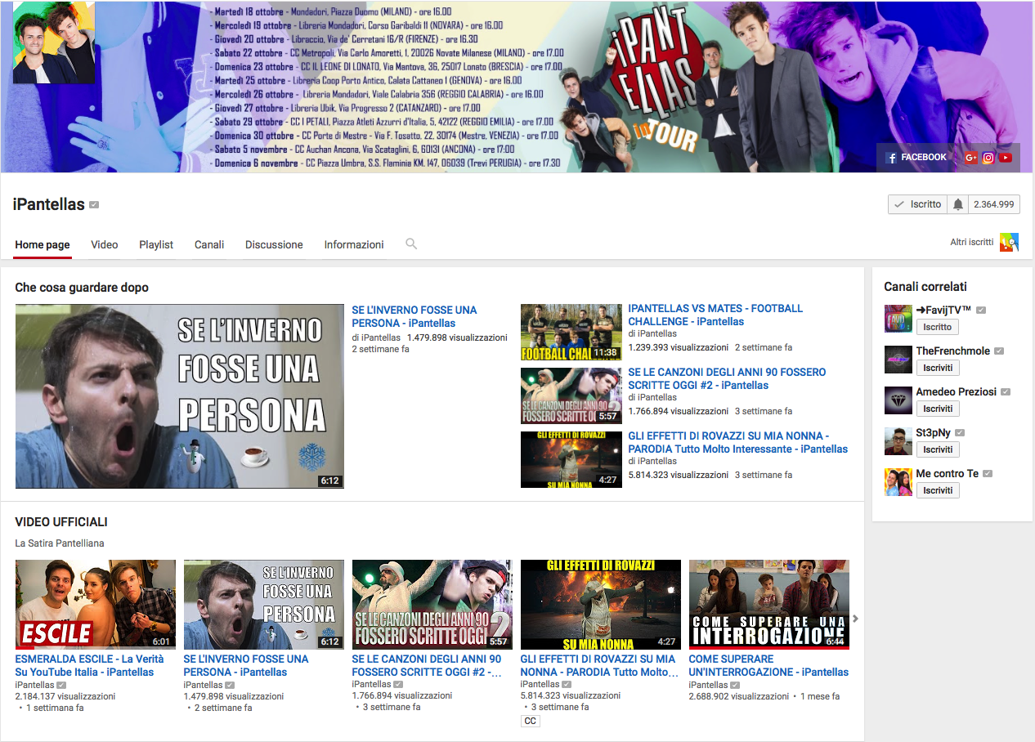Open ESCILE video thumbnail in Video Ufficiali
The width and height of the screenshot is (1035, 742).
point(96,605)
